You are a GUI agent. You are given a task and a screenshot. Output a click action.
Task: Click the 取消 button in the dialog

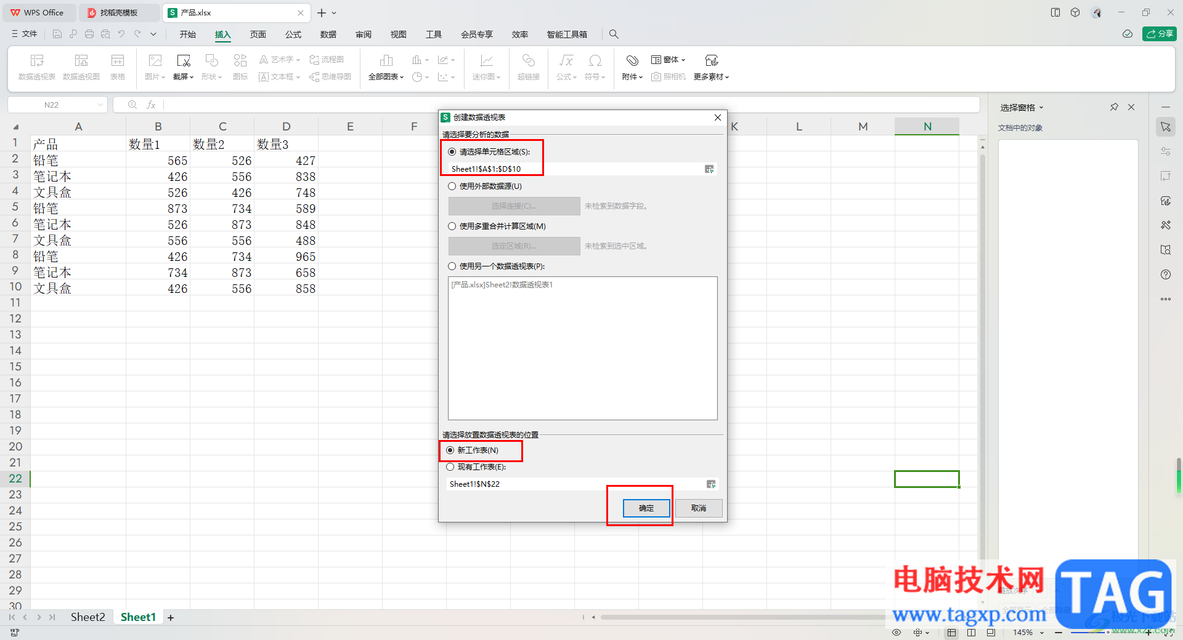tap(699, 508)
